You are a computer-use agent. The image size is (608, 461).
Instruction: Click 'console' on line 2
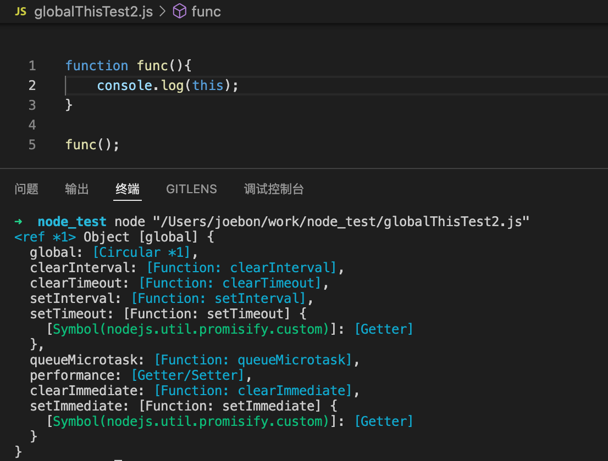coord(124,85)
